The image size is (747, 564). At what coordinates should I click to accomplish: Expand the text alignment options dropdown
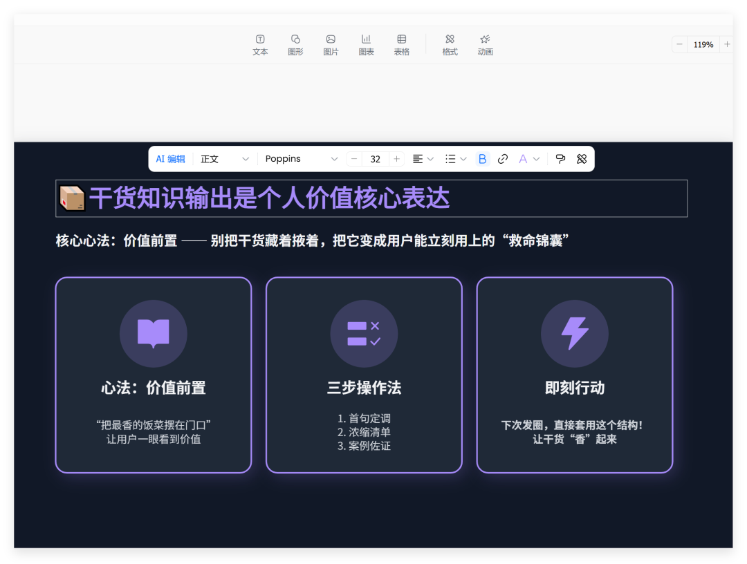coord(430,158)
